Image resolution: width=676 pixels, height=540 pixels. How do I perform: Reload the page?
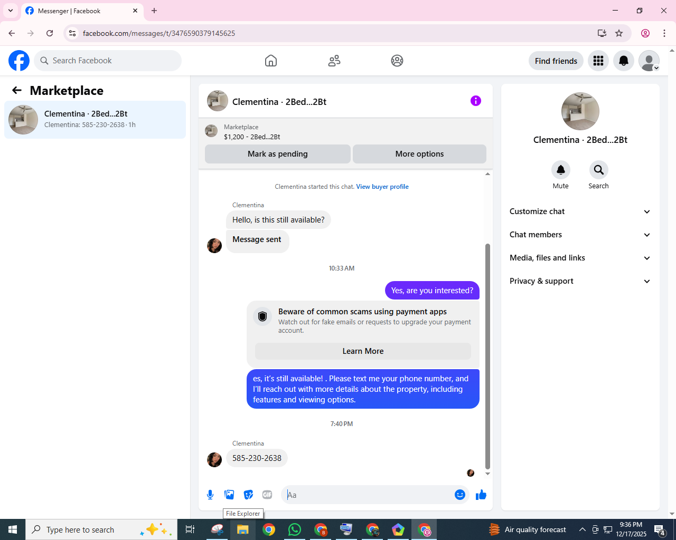[50, 33]
